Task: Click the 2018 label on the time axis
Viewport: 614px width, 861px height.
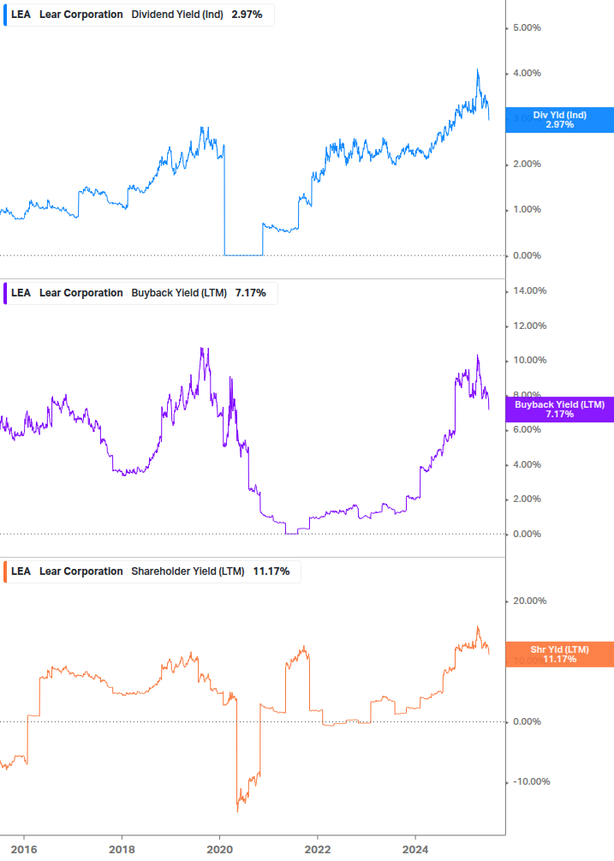Action: click(122, 850)
